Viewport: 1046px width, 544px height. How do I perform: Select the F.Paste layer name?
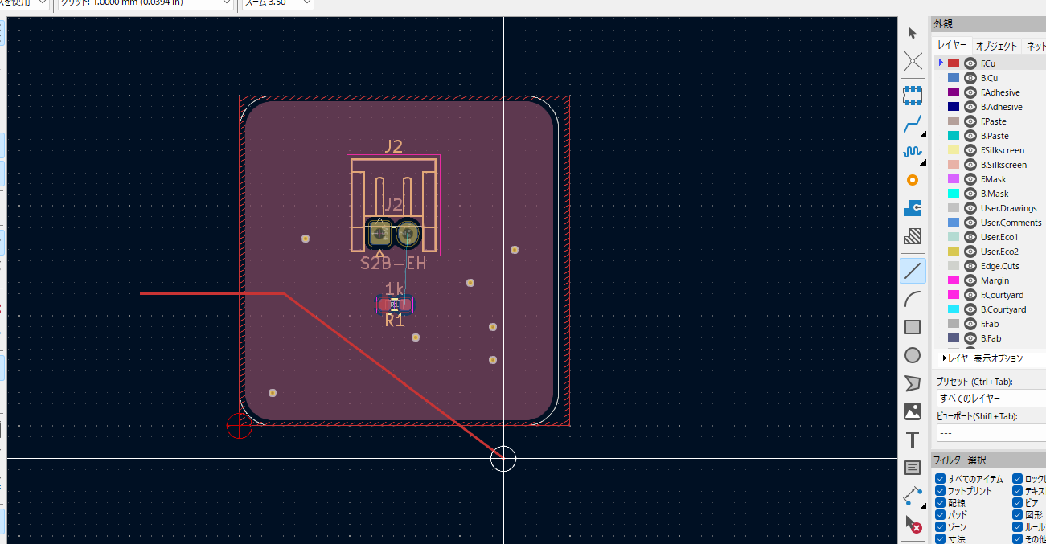click(993, 121)
